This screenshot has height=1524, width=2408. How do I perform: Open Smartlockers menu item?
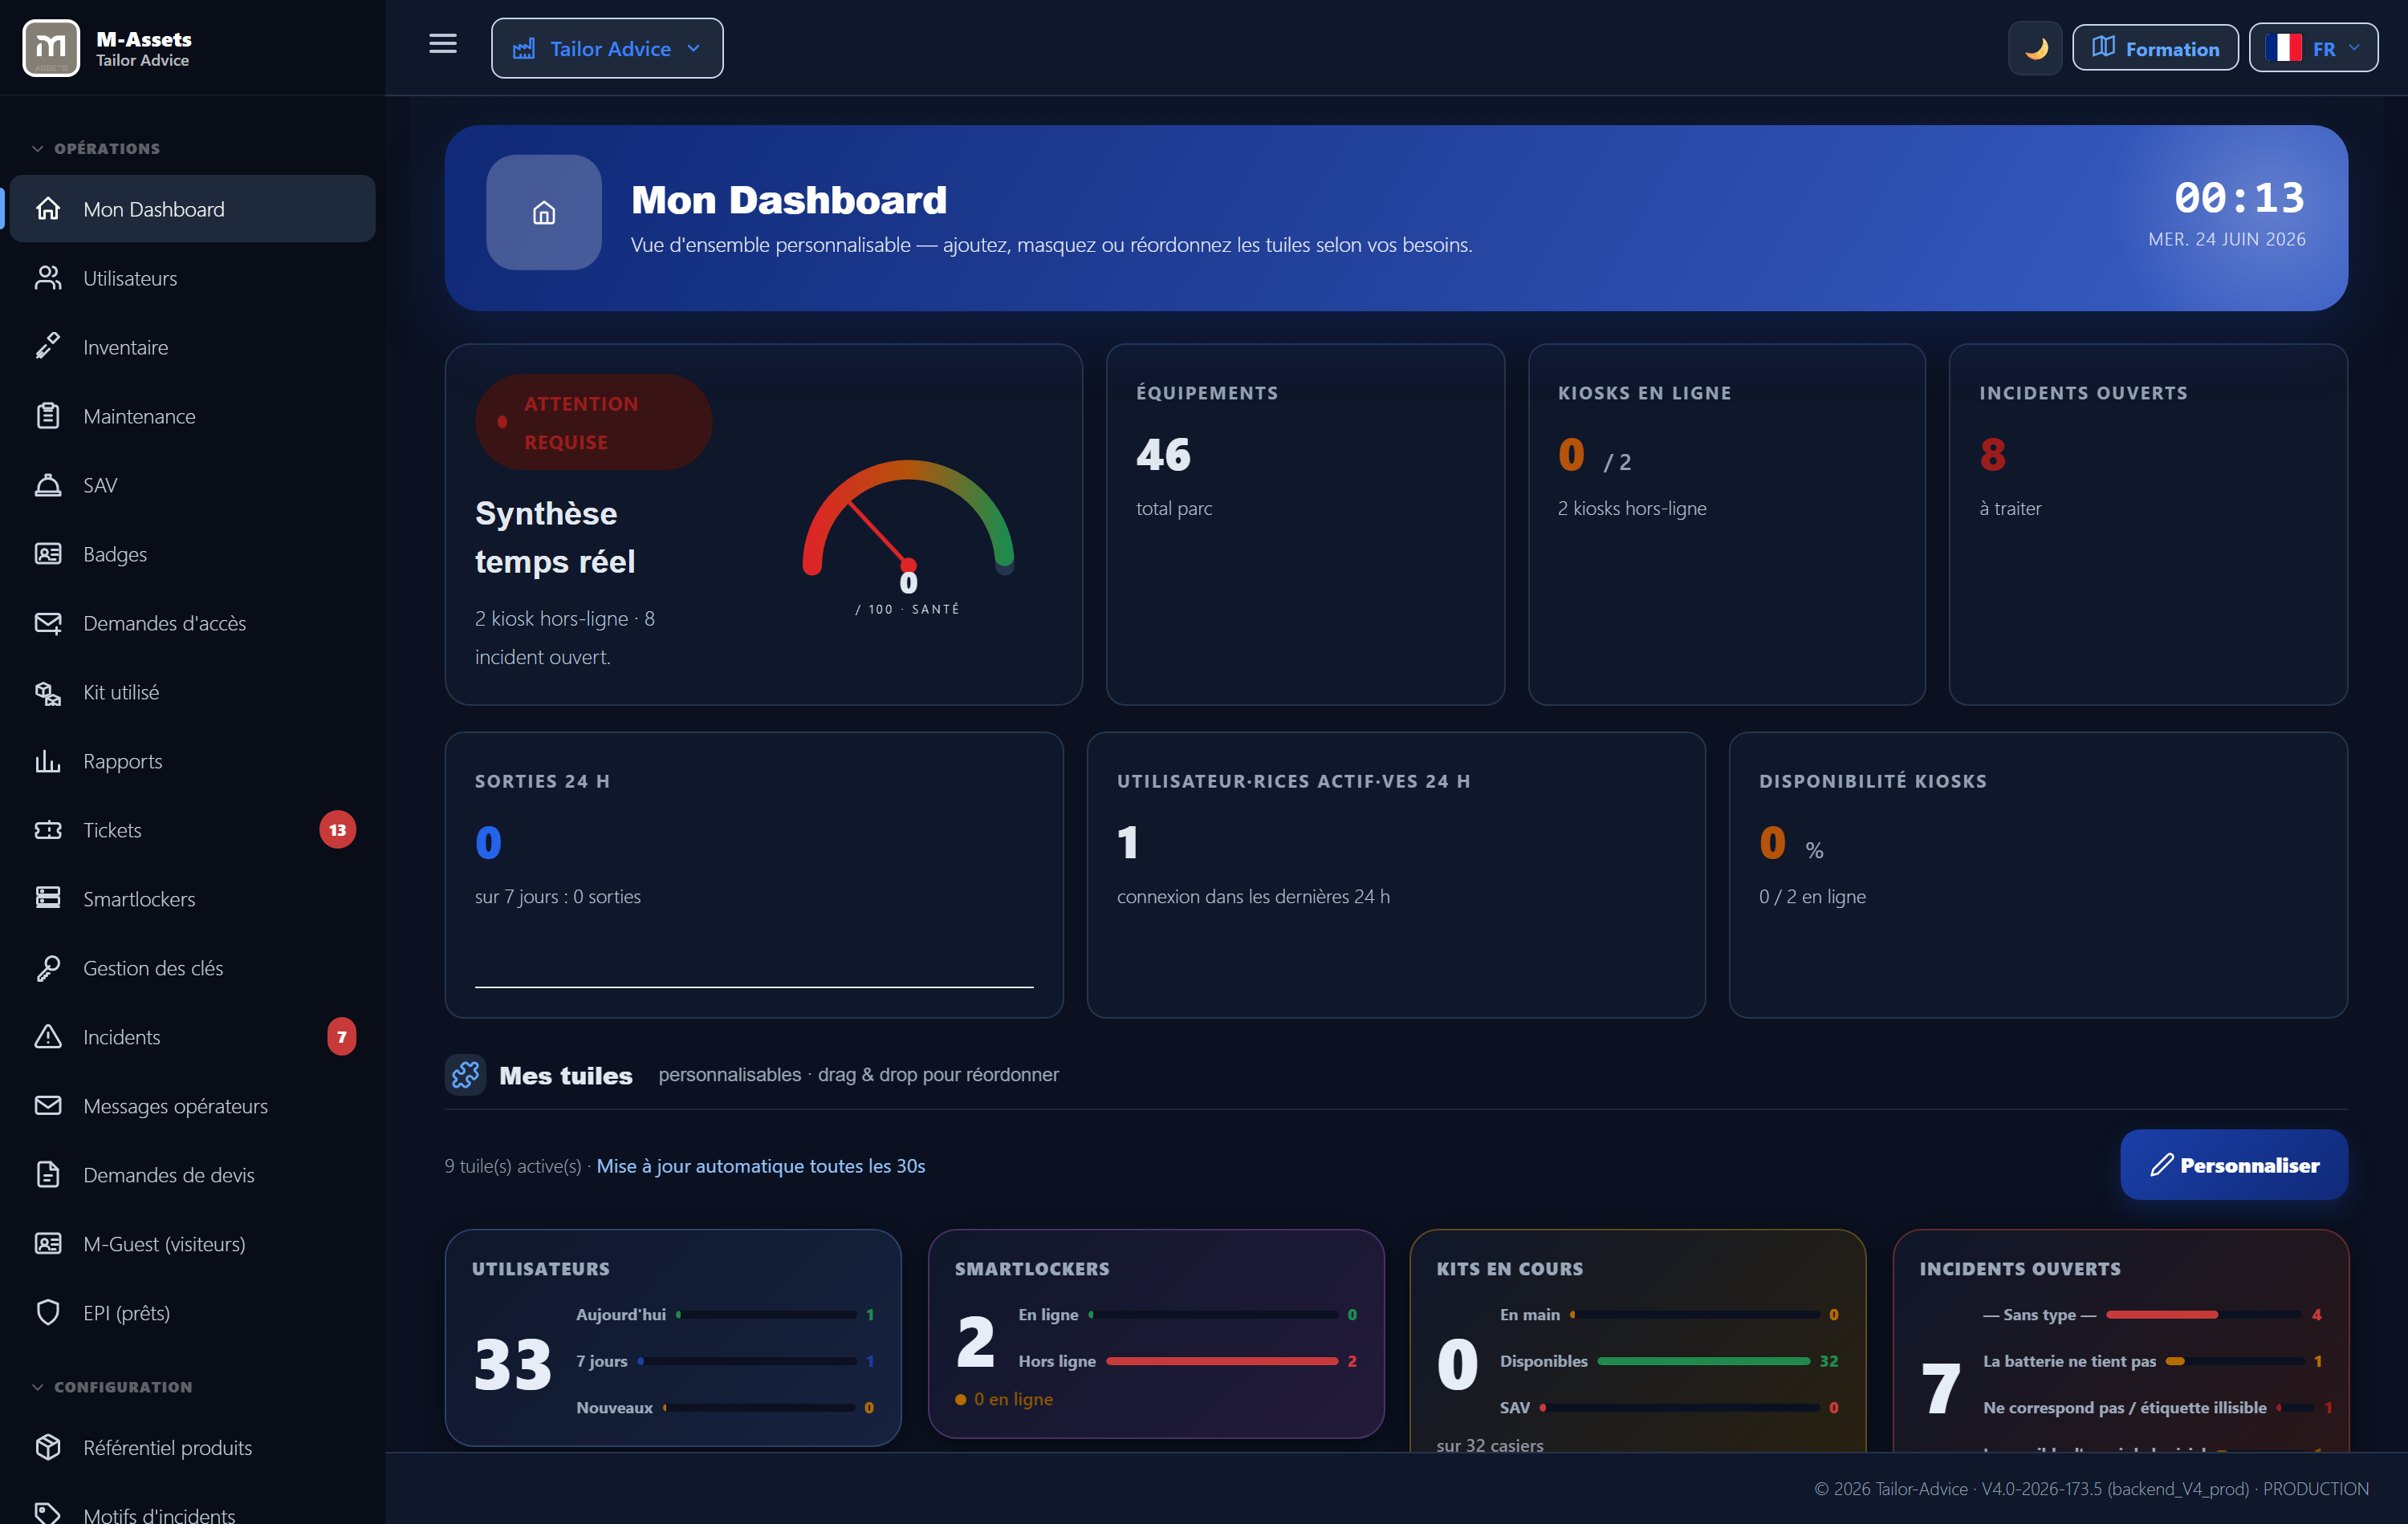(193, 898)
